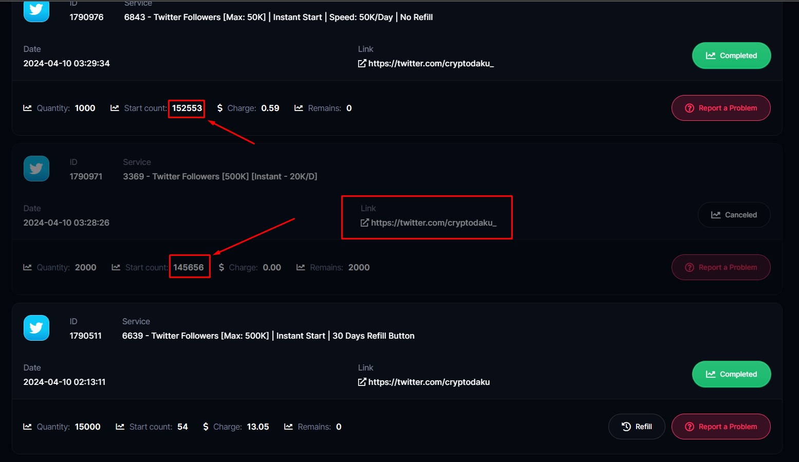Open external link icon for order 1790511
This screenshot has width=799, height=462.
coord(362,382)
